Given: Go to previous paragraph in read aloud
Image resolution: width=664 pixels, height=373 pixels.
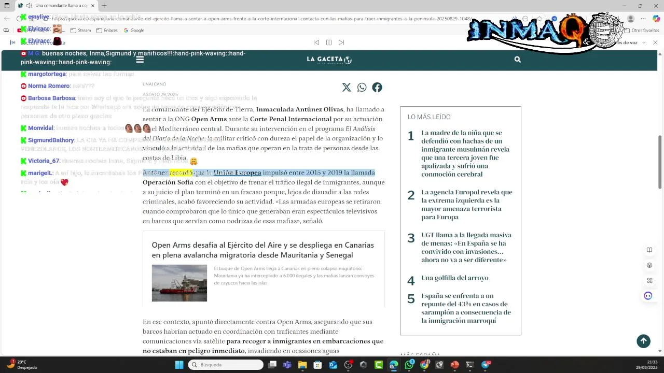Looking at the screenshot, I should click(316, 42).
